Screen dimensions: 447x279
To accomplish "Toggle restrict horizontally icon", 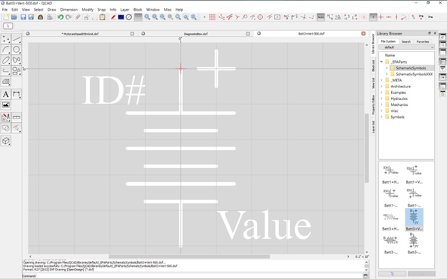I will (x=388, y=17).
